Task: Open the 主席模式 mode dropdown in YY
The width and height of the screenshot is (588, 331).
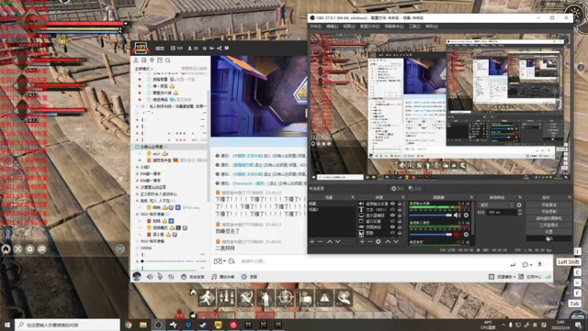Action: pos(143,69)
